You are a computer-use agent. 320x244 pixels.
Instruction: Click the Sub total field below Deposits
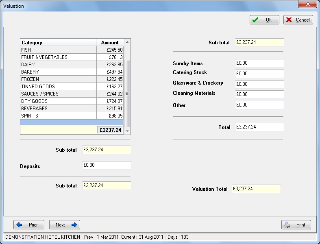tap(107, 185)
